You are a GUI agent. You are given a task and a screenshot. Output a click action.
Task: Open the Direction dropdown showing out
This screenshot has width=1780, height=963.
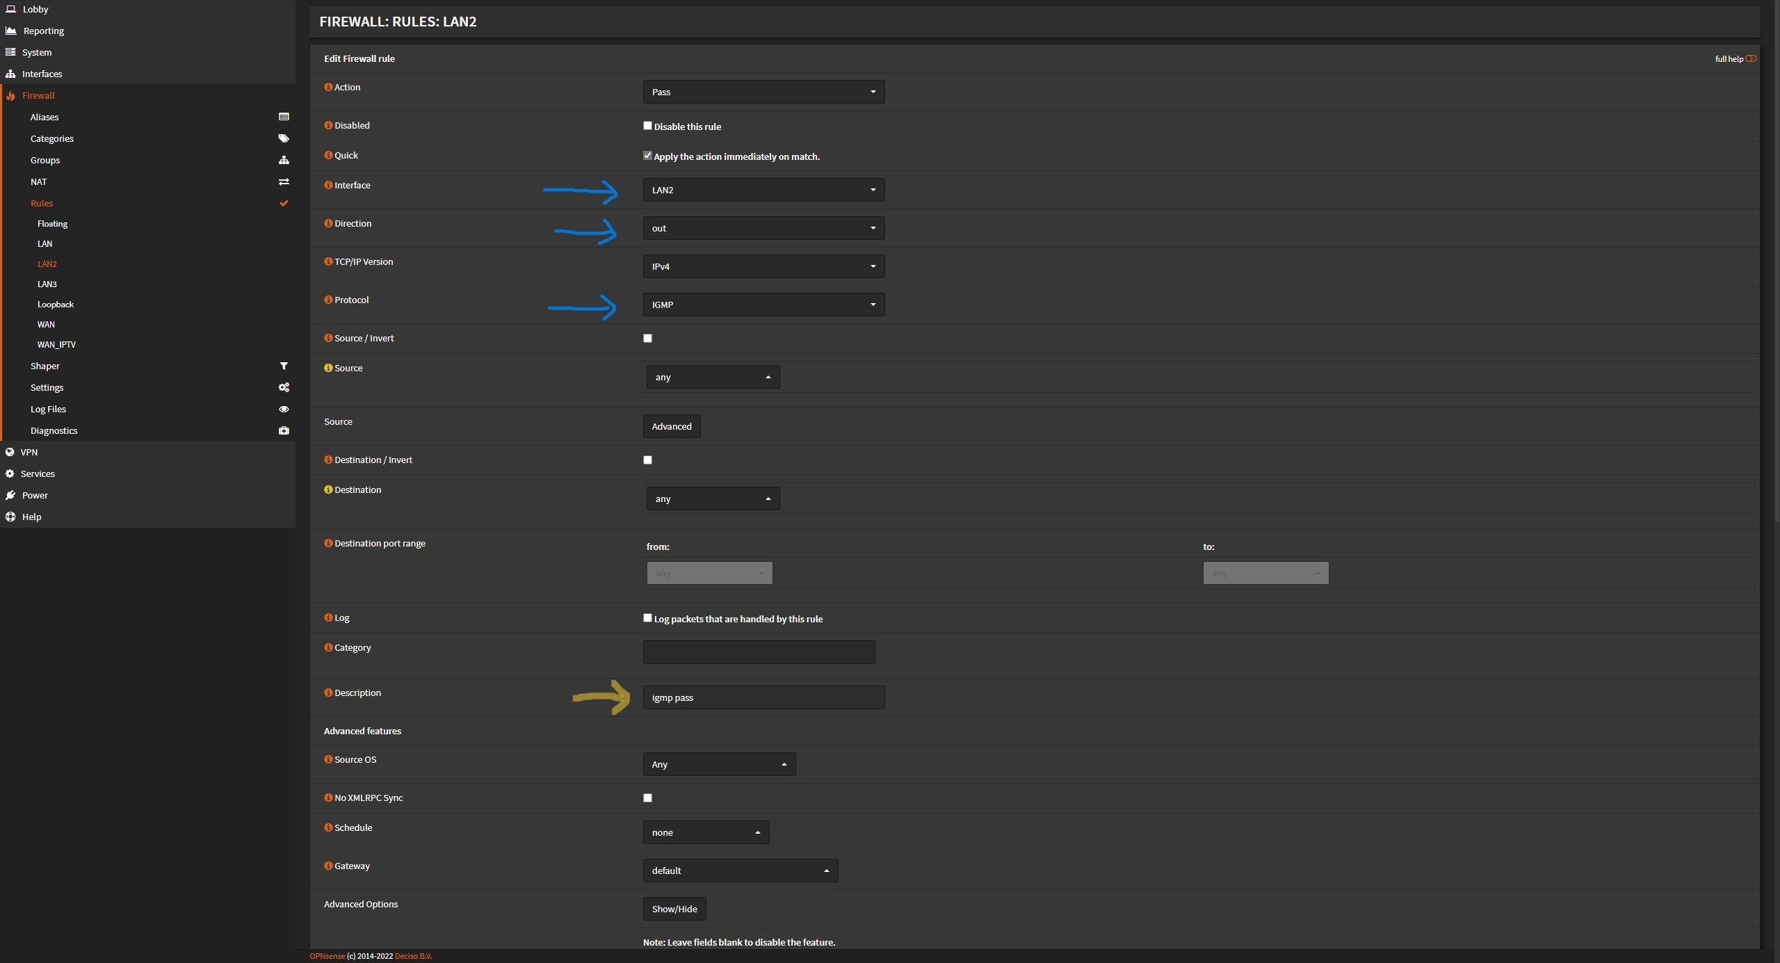pyautogui.click(x=763, y=228)
